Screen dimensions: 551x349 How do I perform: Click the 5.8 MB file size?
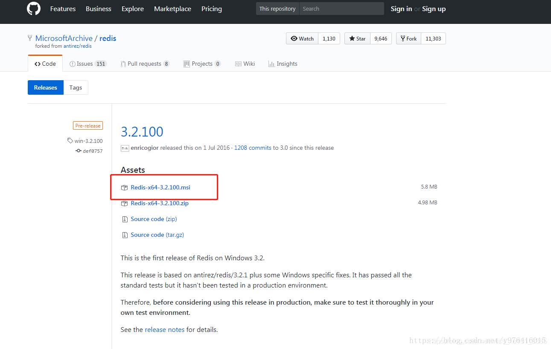[429, 187]
